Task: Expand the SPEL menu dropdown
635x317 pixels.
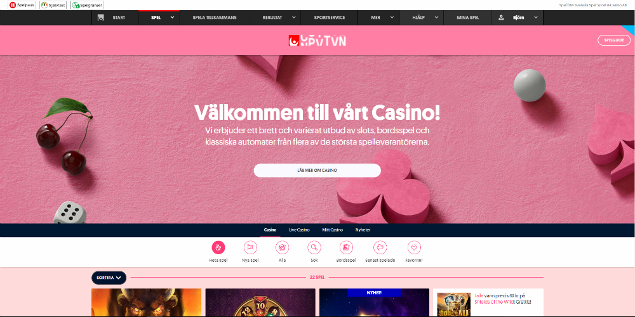Action: point(173,18)
